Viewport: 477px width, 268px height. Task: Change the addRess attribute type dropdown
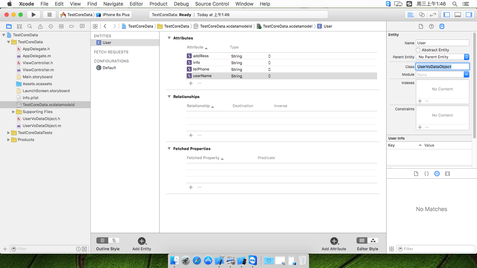tap(269, 56)
